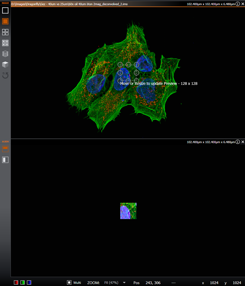245x286 pixels.
Task: Close the top image panel
Action: coord(243,4)
